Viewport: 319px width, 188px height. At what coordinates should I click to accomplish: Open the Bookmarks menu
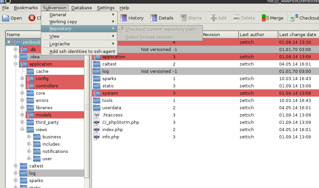pos(26,8)
